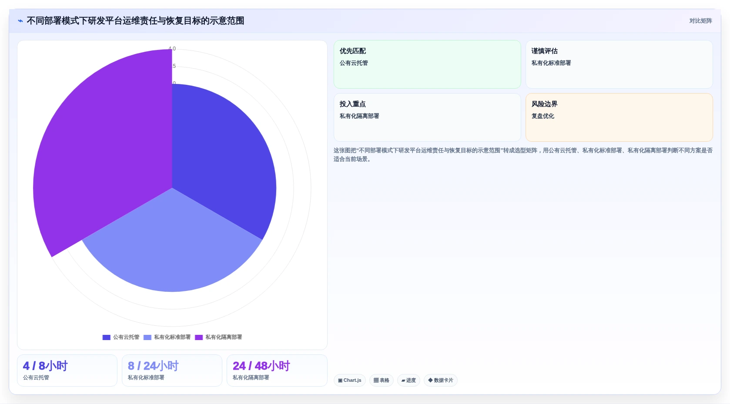730x404 pixels.
Task: Click the Chart.js tag chip
Action: [x=350, y=381]
